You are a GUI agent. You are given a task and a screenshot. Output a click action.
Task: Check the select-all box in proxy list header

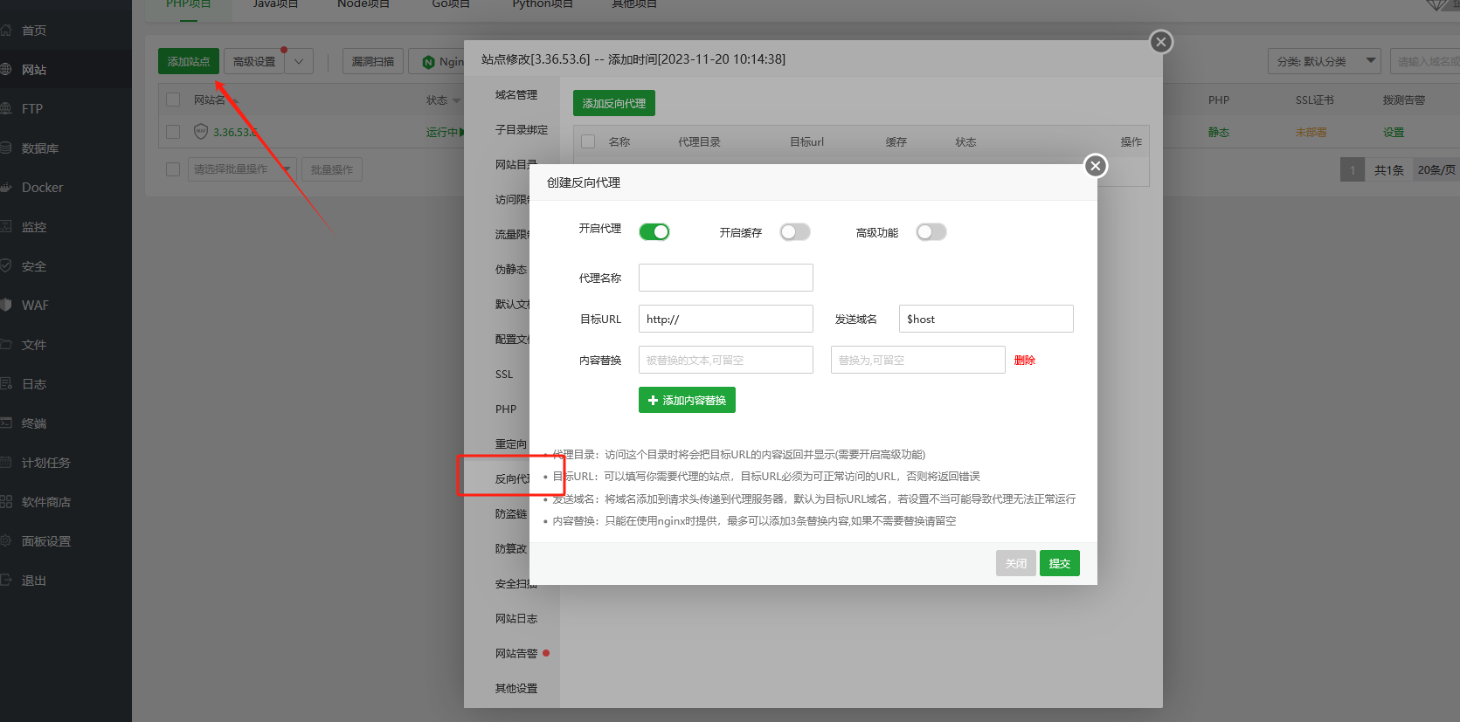click(588, 141)
